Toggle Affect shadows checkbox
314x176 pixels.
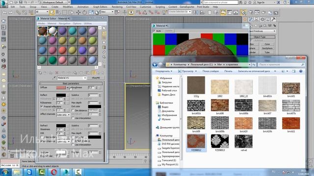(73, 141)
